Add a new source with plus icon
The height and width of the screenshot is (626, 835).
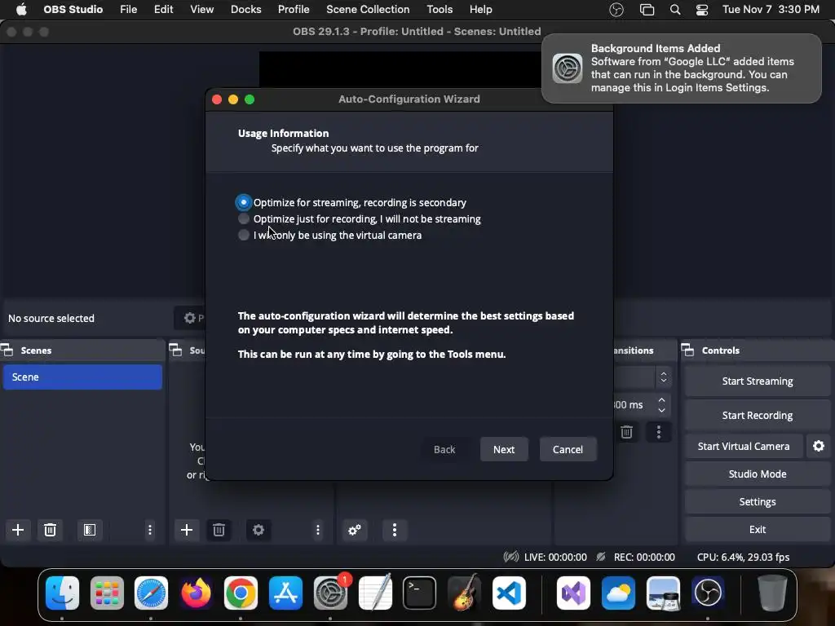pyautogui.click(x=187, y=530)
